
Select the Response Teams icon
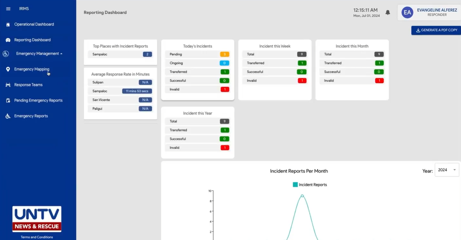click(8, 84)
